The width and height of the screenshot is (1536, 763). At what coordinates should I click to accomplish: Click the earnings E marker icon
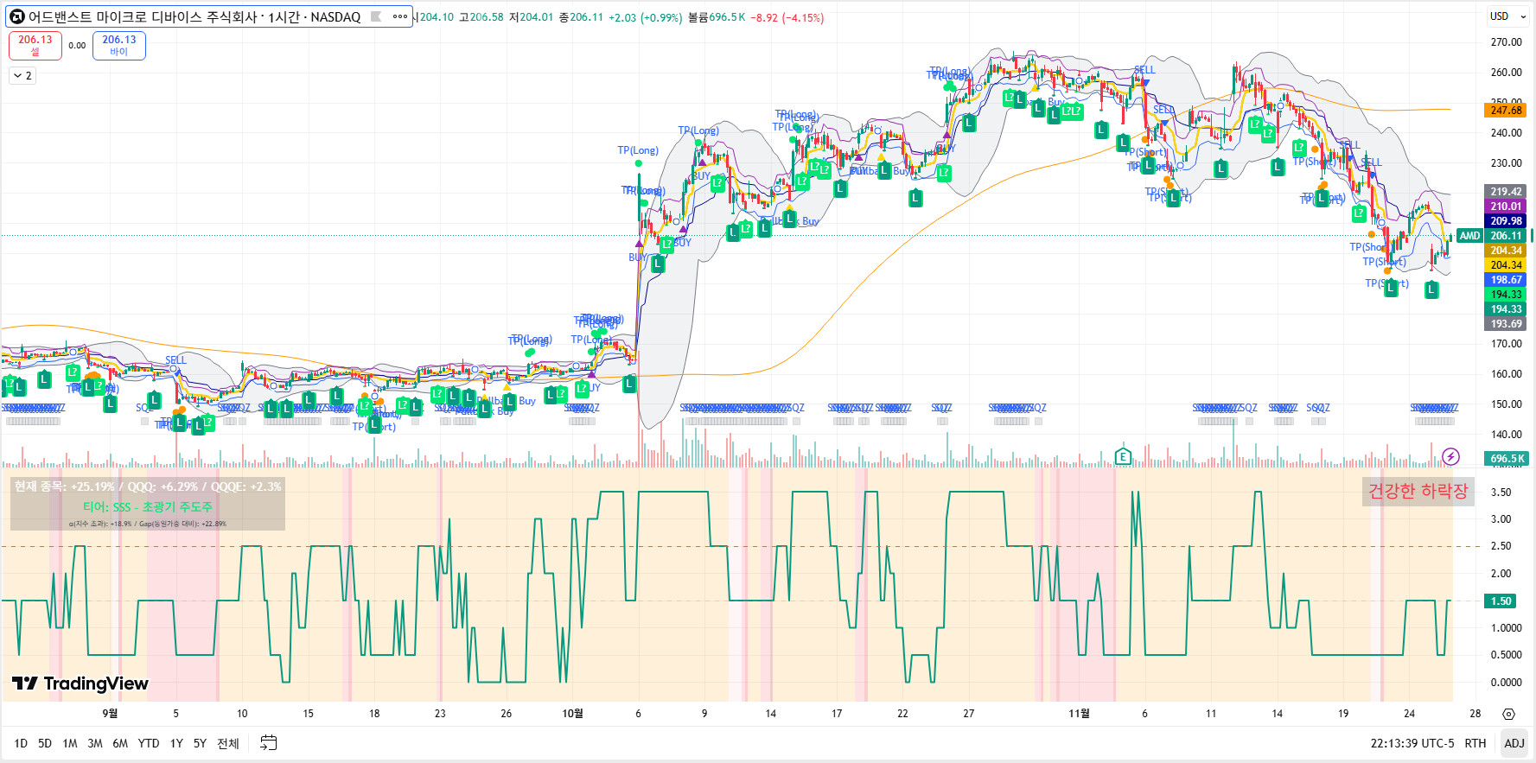pyautogui.click(x=1123, y=456)
